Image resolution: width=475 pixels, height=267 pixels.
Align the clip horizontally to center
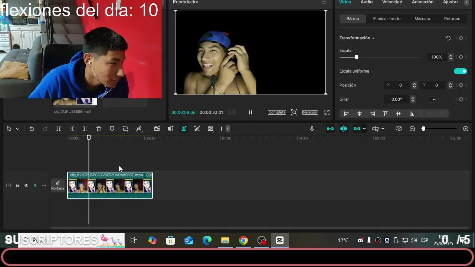click(359, 113)
